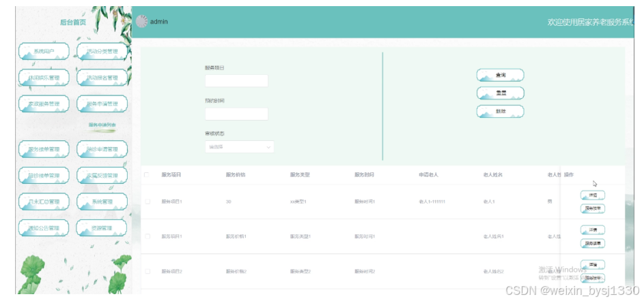Open the 活动报名管理 menu

click(102, 78)
